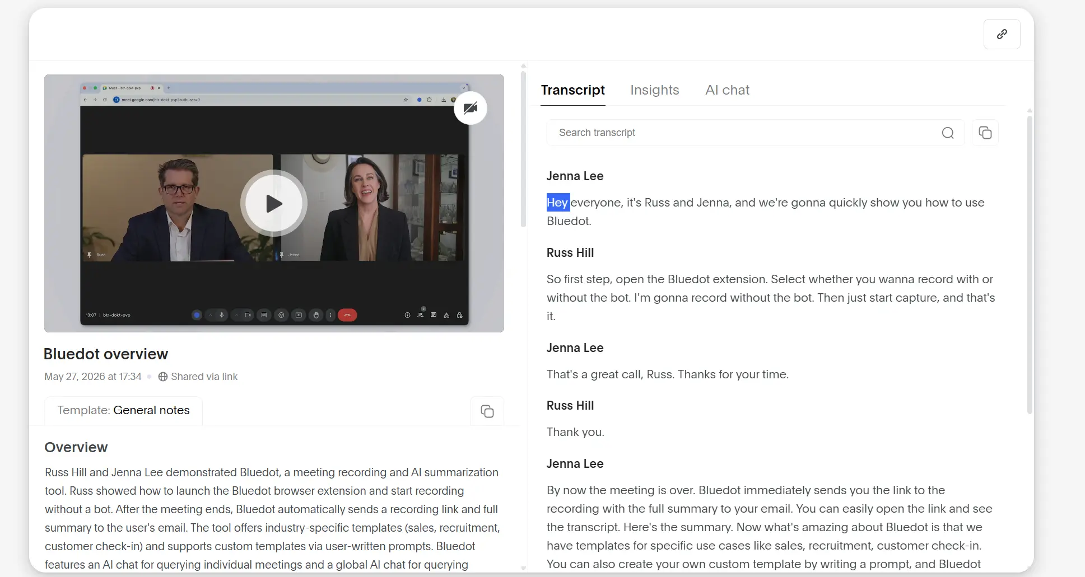Click the globe icon next to Shared via link
The width and height of the screenshot is (1085, 577).
[163, 377]
